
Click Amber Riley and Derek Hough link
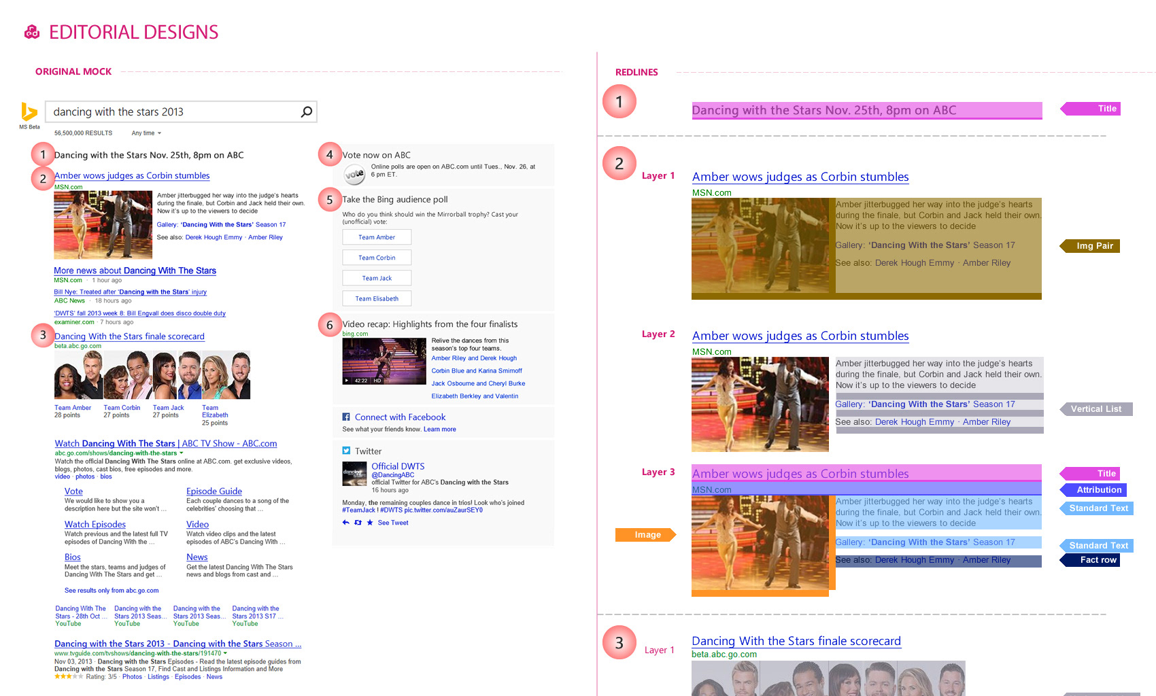474,358
